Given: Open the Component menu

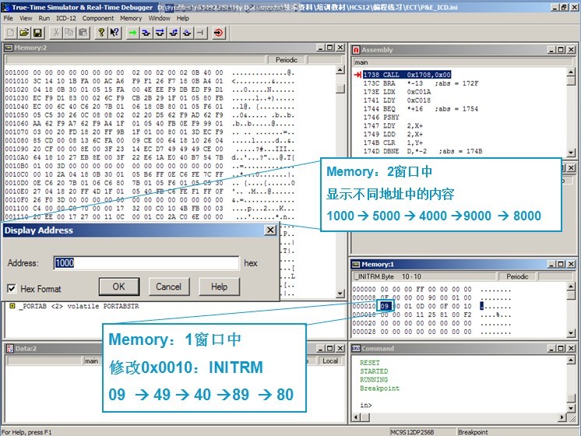Looking at the screenshot, I should (98, 18).
